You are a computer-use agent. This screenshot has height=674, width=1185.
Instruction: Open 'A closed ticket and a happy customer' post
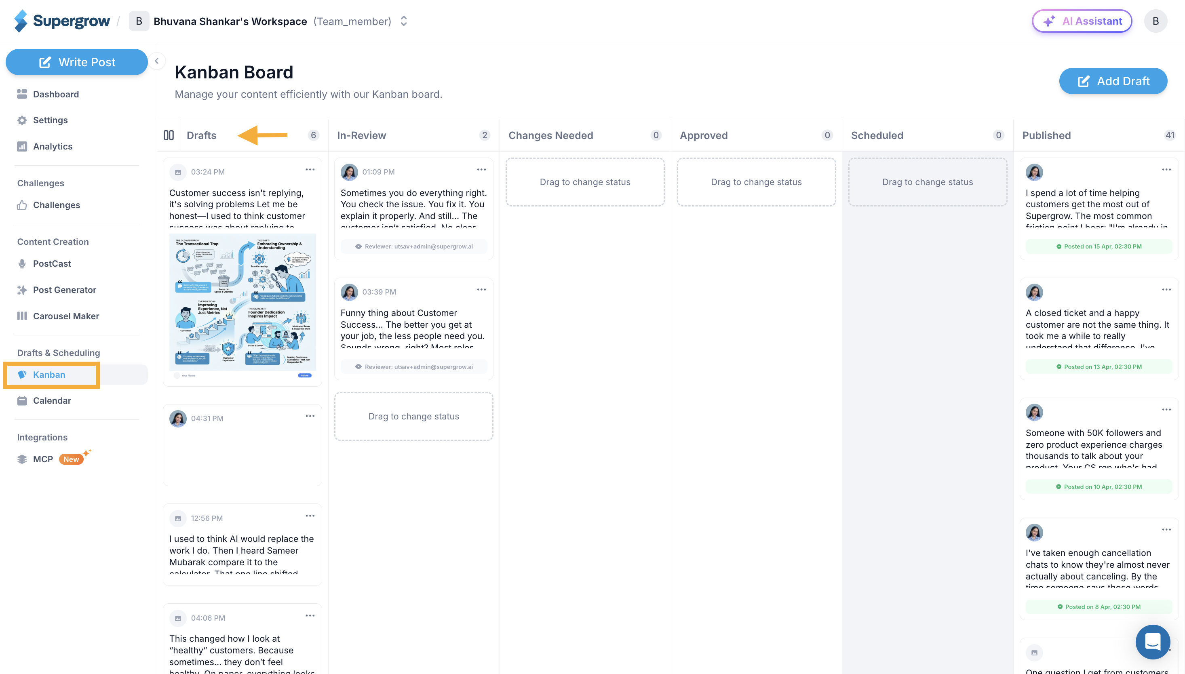(1099, 329)
